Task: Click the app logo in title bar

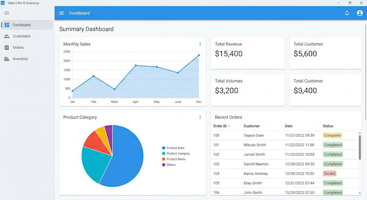Action: [3, 3]
